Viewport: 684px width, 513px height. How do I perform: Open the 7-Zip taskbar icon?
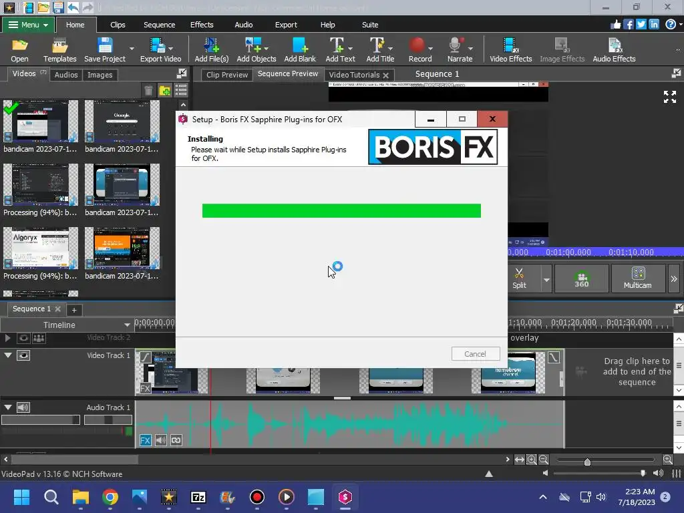click(198, 497)
